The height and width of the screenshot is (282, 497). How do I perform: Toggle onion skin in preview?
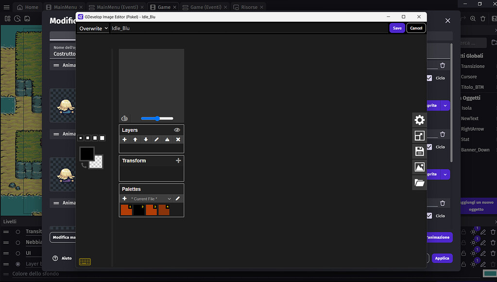pos(124,118)
